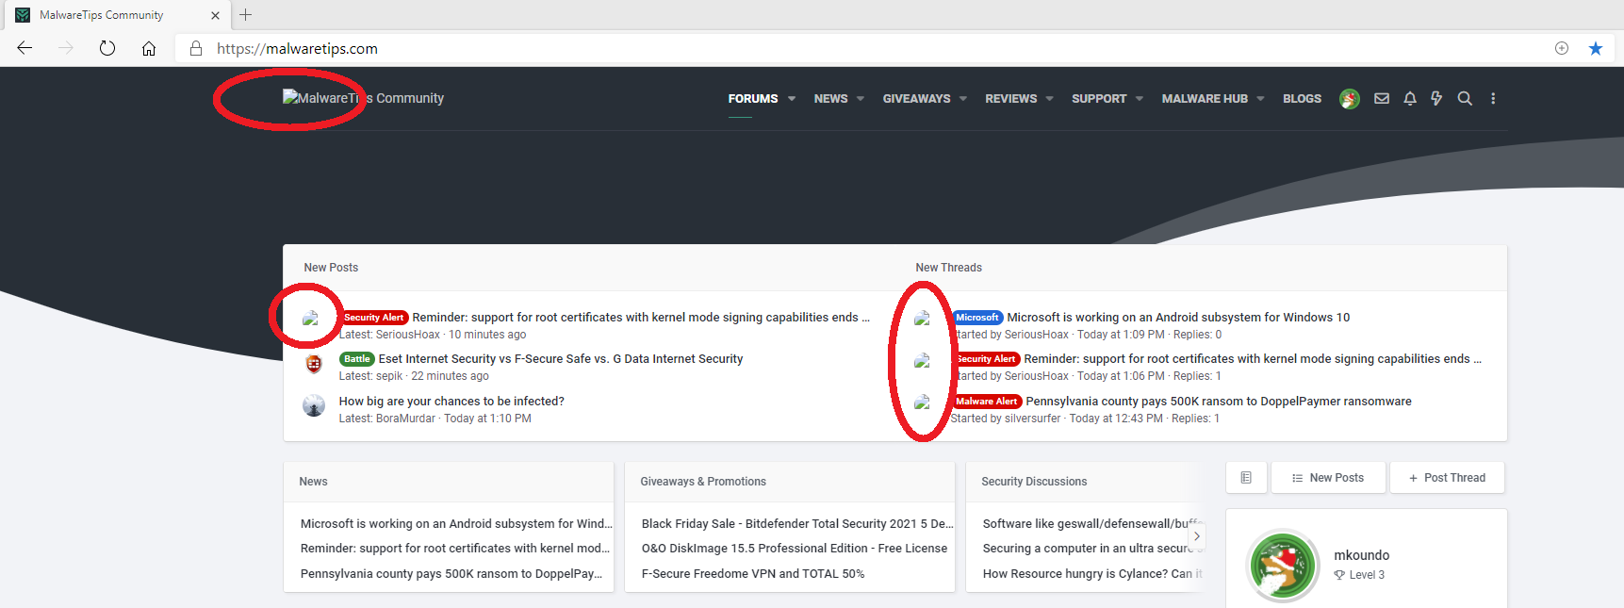1624x608 pixels.
Task: Open the GIVEAWAYS menu item
Action: click(916, 98)
